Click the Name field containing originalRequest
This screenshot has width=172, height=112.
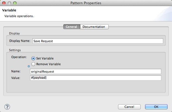click(95, 71)
